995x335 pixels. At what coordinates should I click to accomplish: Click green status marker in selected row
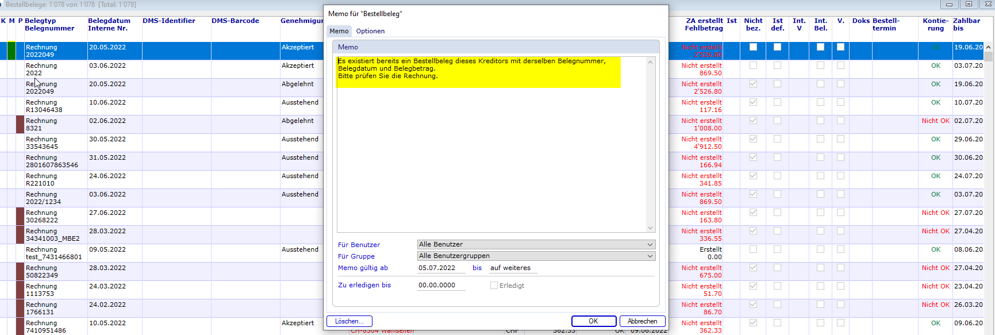[x=11, y=51]
